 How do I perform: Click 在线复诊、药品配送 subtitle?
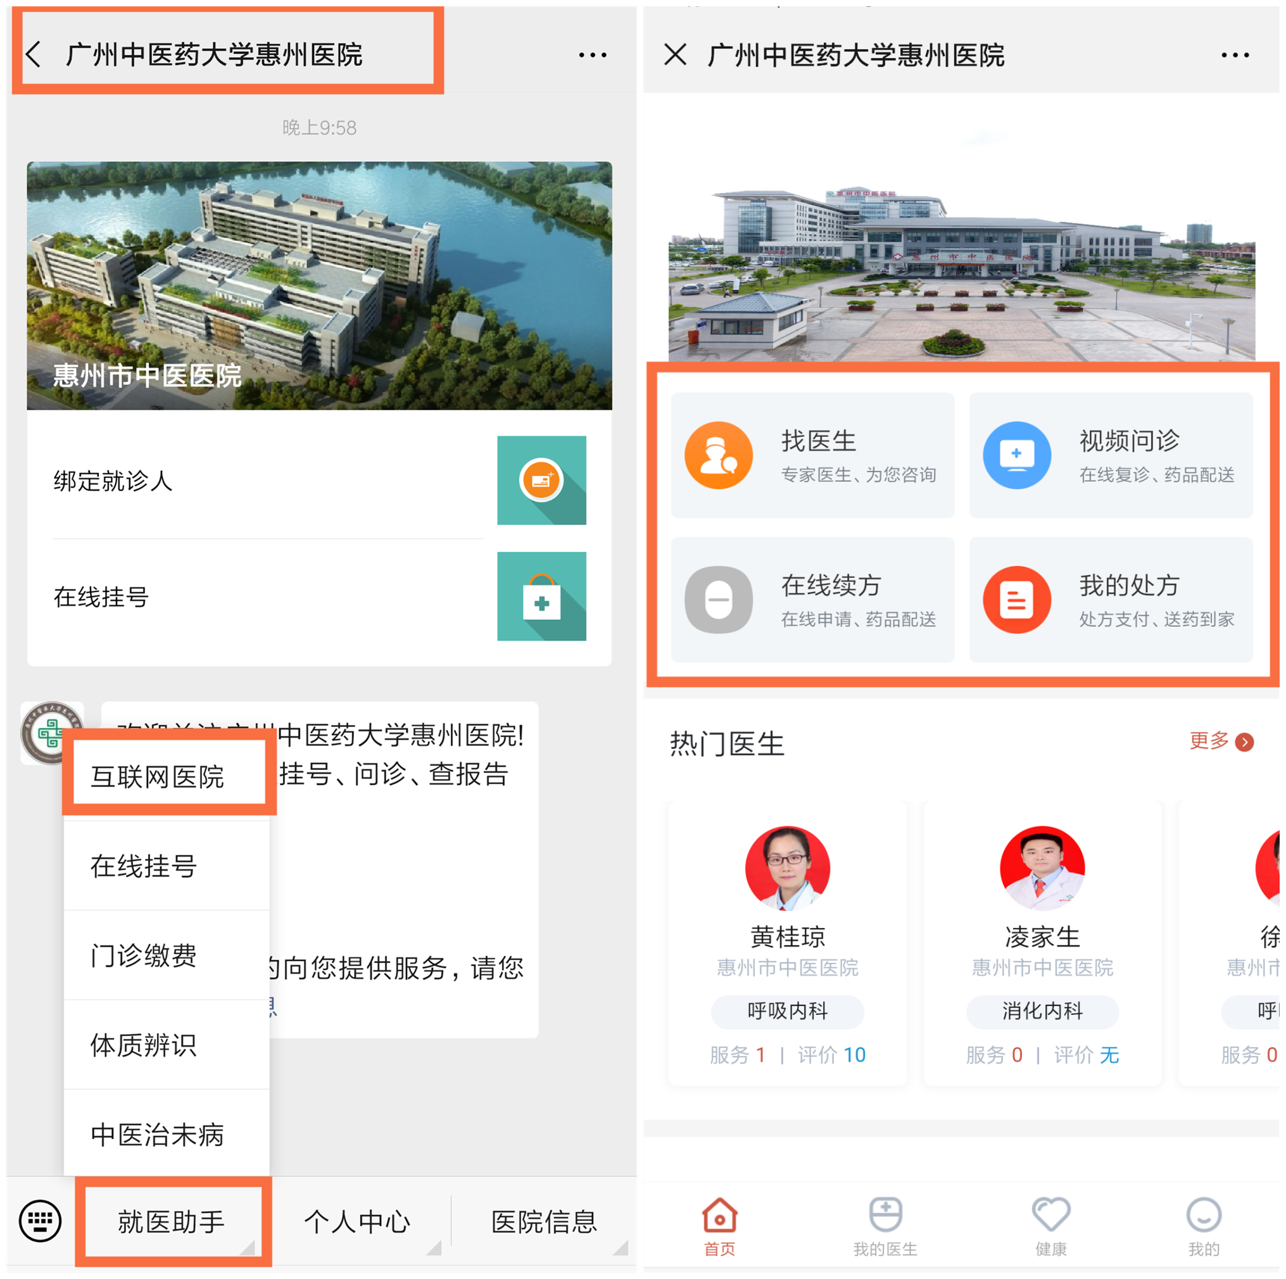point(1156,474)
